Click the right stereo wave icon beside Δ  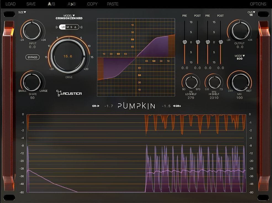pyautogui.click(x=81, y=27)
